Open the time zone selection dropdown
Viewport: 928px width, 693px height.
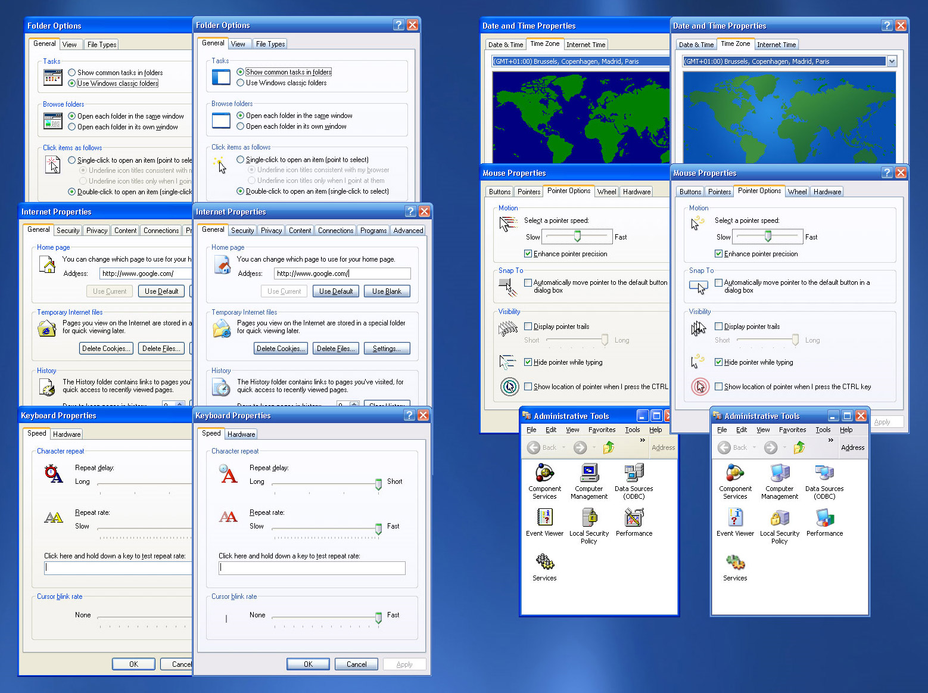(x=892, y=61)
